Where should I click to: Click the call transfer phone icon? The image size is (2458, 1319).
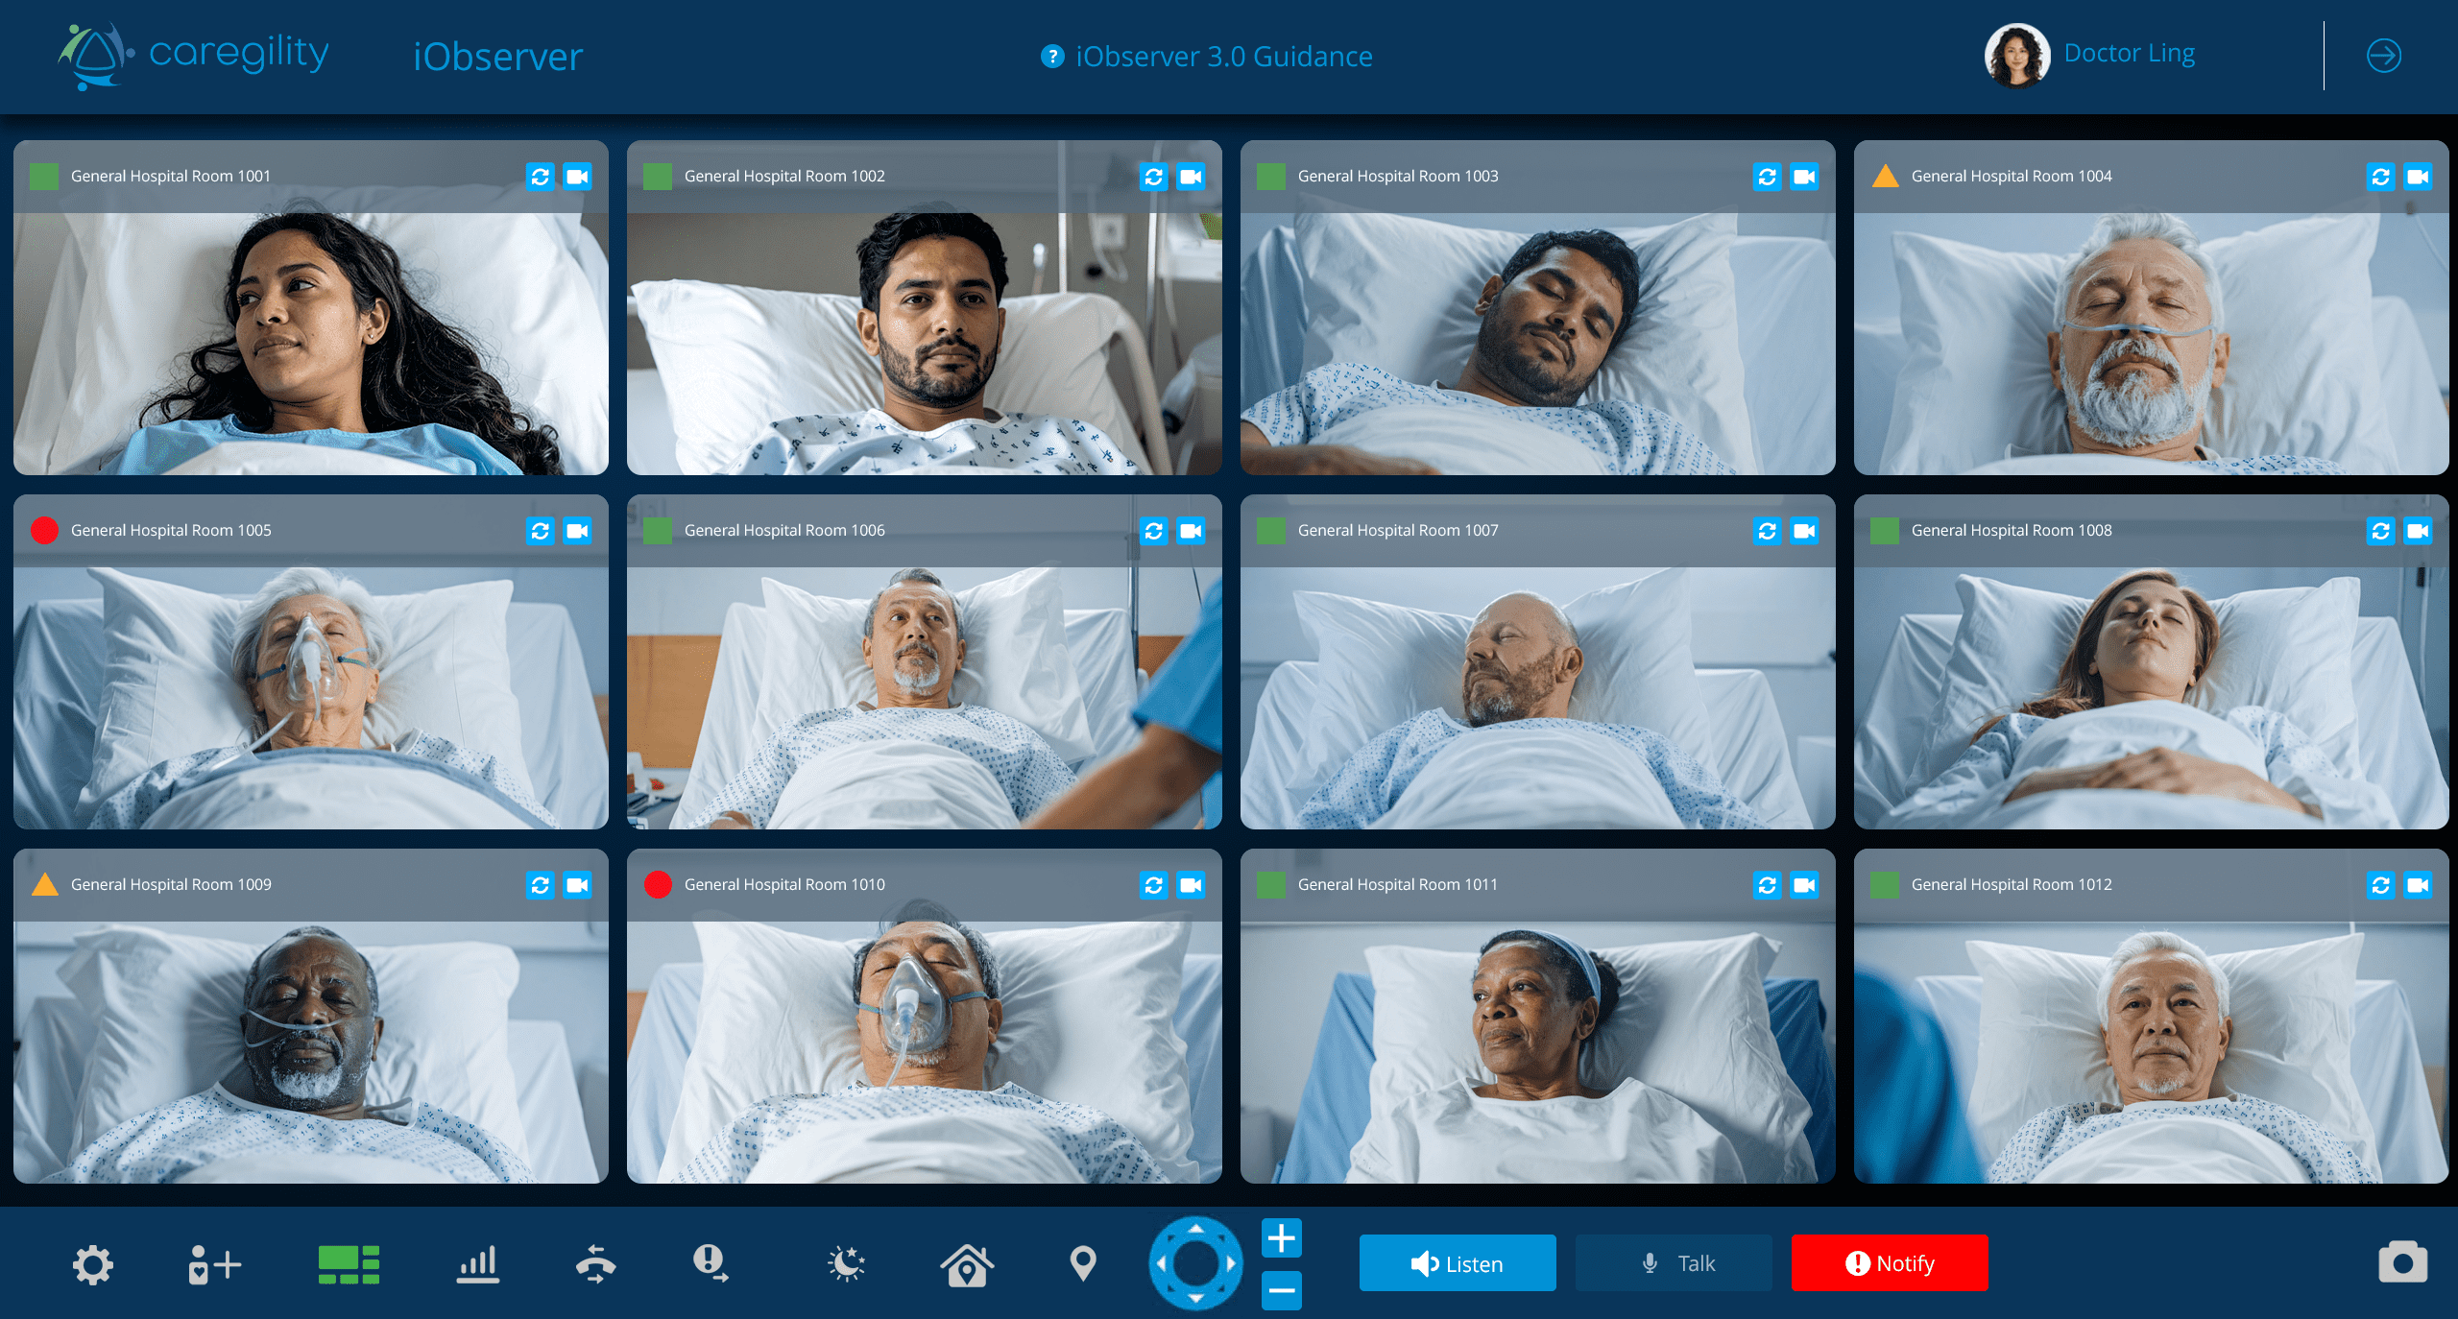coord(595,1264)
